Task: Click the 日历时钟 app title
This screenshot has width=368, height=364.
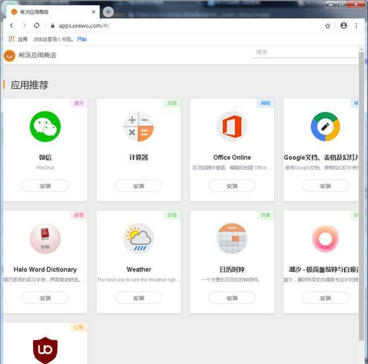Action: [x=232, y=269]
